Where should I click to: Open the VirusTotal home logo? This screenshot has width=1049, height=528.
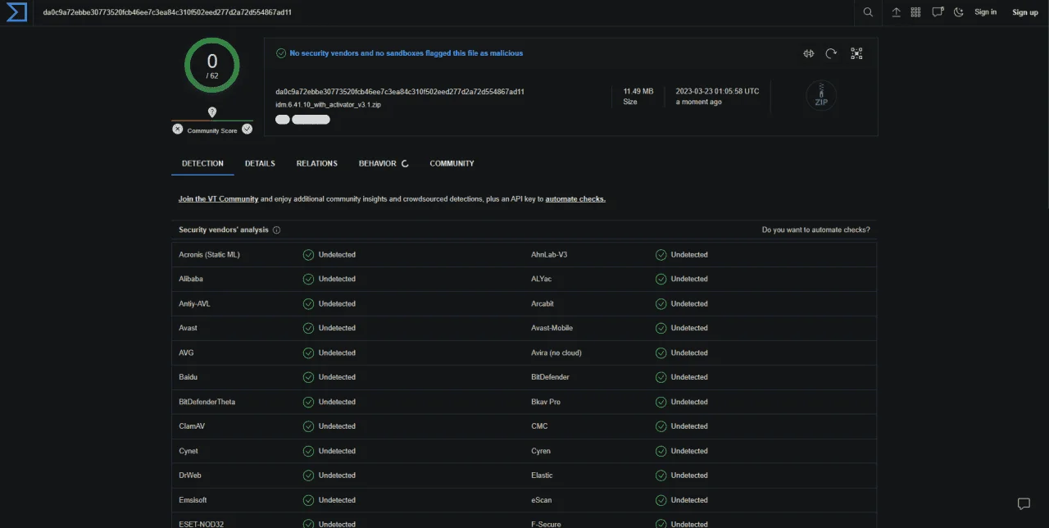tap(16, 11)
